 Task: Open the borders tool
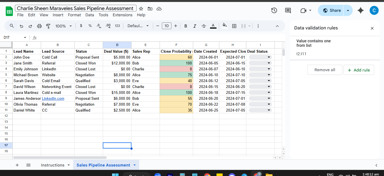point(234,26)
